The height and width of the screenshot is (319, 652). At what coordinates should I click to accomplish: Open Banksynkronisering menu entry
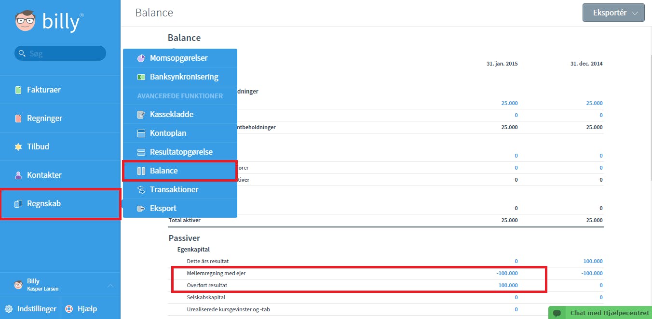coord(180,77)
